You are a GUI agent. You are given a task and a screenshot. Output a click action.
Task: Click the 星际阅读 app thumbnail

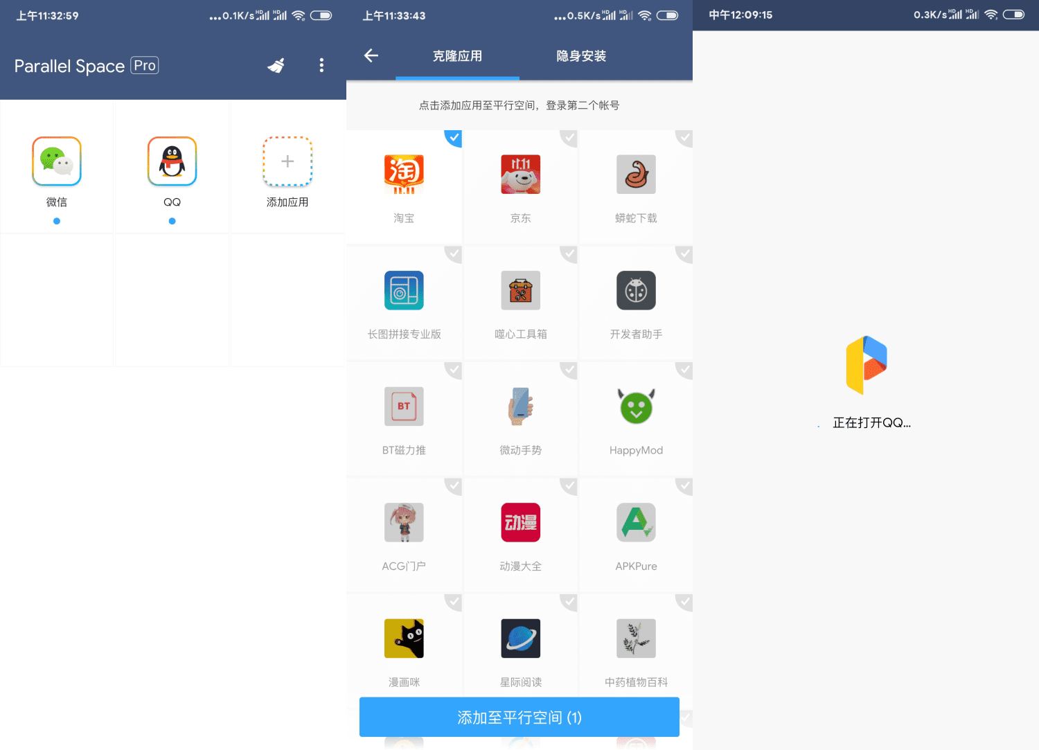(520, 639)
